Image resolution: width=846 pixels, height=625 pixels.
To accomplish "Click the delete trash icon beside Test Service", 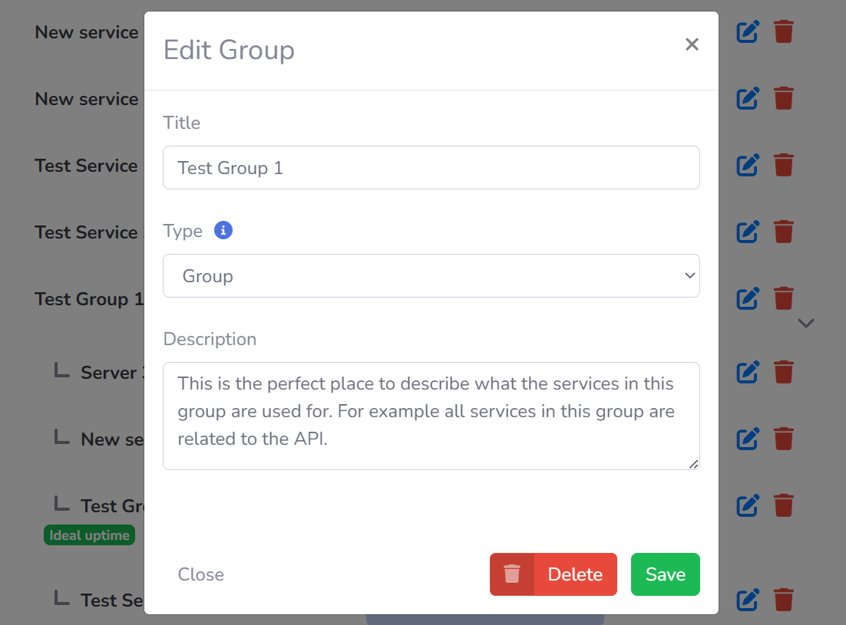I will [784, 165].
